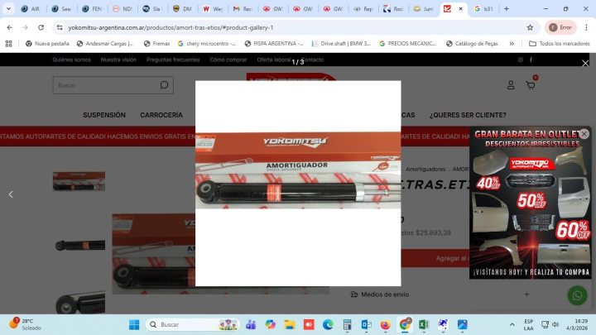Image resolution: width=596 pixels, height=335 pixels.
Task: Reload the page
Action: tap(41, 27)
